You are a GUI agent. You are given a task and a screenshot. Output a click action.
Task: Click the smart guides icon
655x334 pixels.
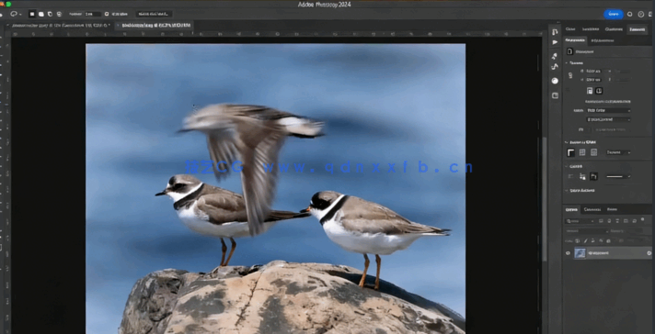click(593, 176)
